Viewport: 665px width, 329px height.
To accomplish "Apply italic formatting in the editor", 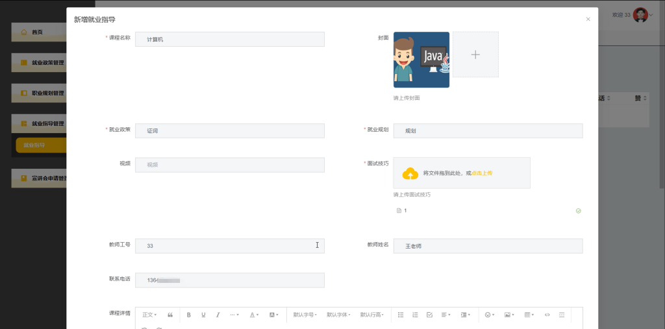I will point(218,315).
